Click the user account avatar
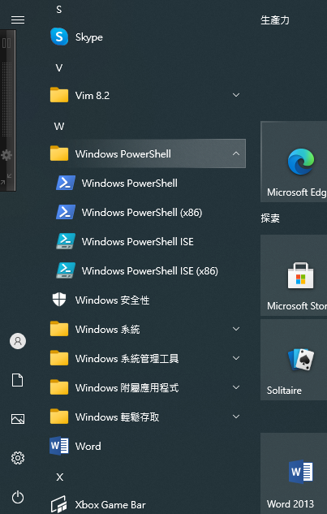Screen dimensions: 327x514 18,341
